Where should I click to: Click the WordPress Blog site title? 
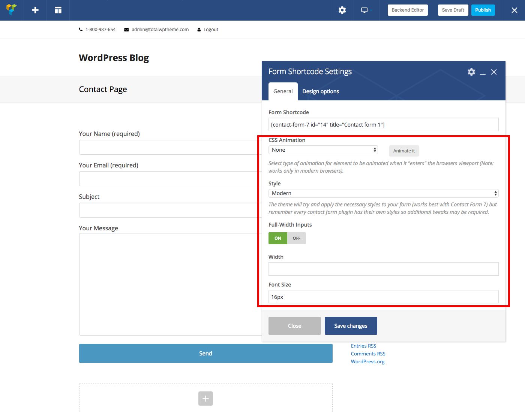point(114,58)
